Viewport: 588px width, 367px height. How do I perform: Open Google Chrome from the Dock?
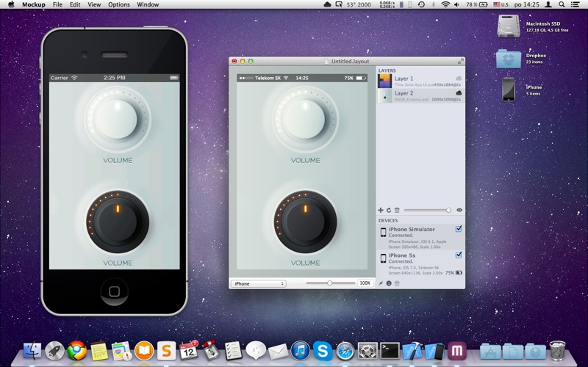(x=77, y=352)
